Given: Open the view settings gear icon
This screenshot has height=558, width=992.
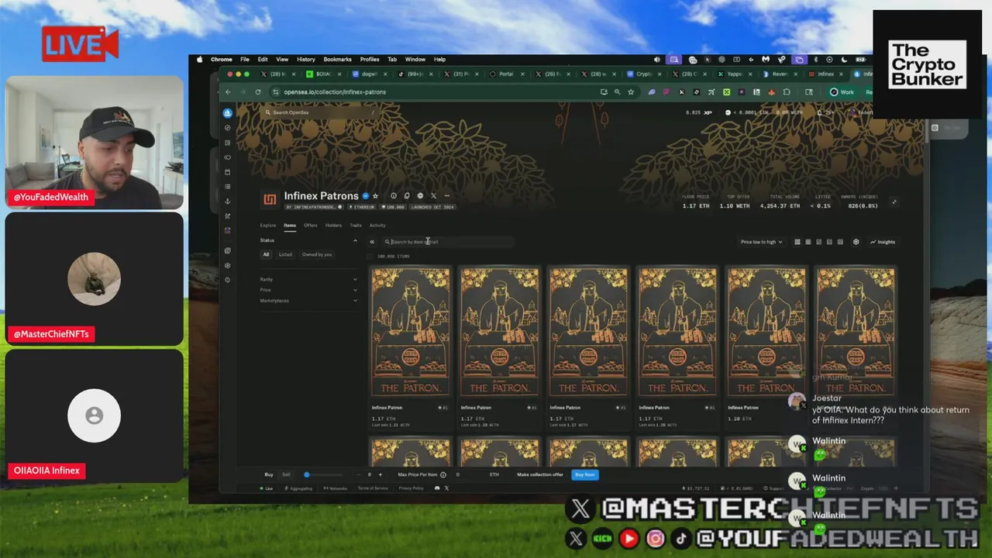Looking at the screenshot, I should click(856, 242).
